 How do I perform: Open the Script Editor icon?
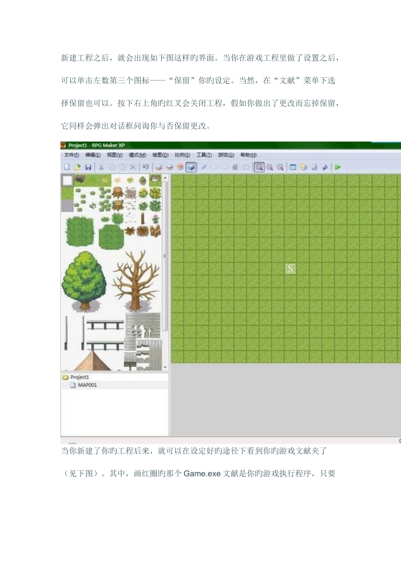coord(314,167)
